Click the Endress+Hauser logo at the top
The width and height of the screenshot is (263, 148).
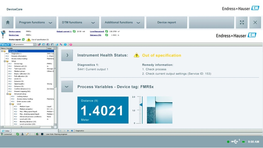click(240, 9)
